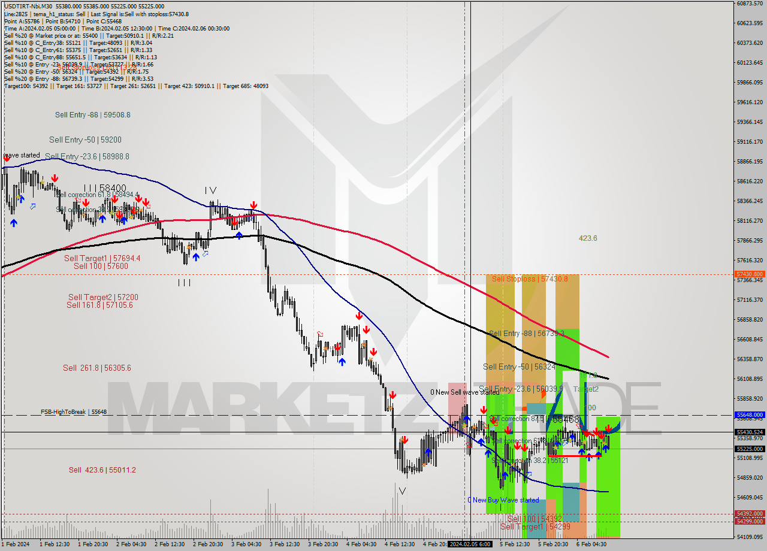767x551 pixels.
Task: Click the 'Sell Entry -23.6 | 56039.9' label
Action: (x=521, y=389)
